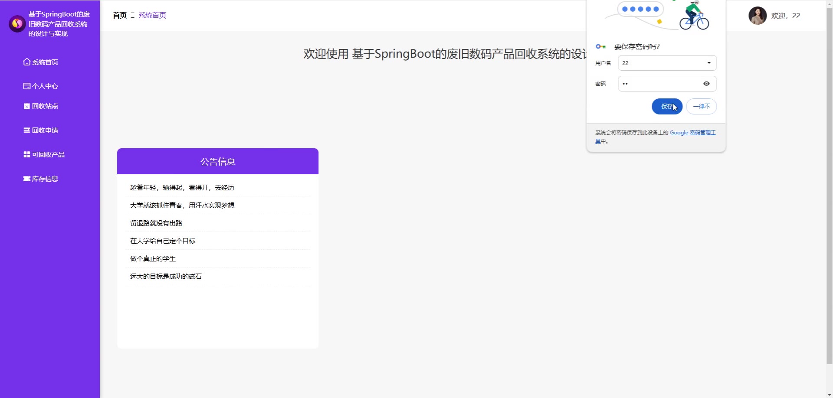Click the Google key icon in password popup

(x=600, y=46)
